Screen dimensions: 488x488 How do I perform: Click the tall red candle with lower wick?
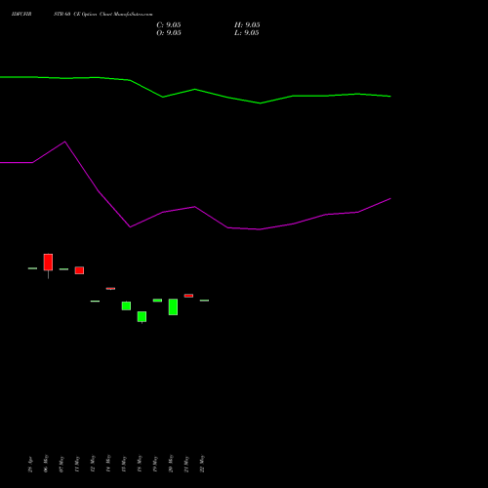pyautogui.click(x=48, y=263)
